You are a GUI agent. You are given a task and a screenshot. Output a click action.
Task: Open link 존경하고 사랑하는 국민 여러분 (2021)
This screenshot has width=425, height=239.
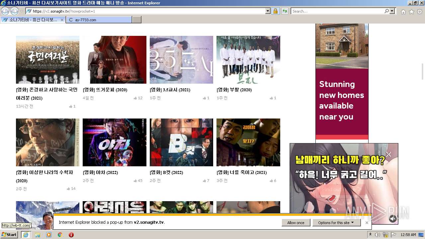tap(46, 94)
